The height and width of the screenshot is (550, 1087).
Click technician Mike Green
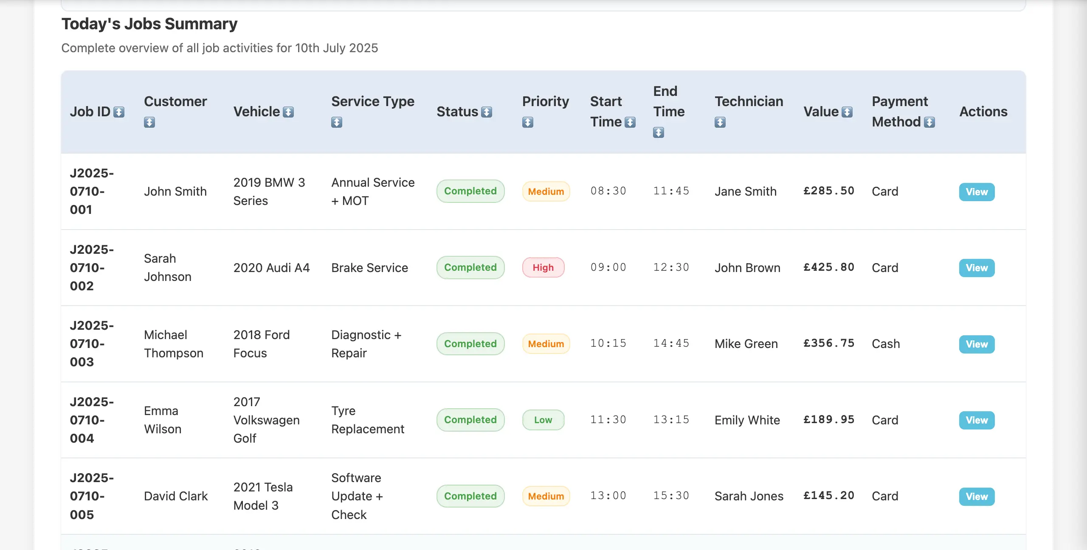click(746, 344)
